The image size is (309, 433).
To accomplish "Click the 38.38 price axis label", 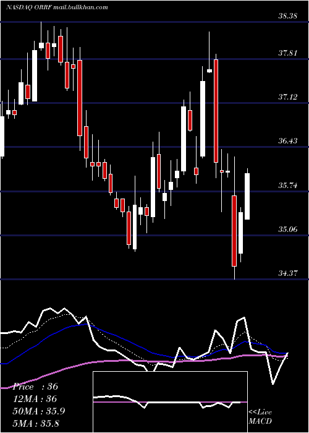I will click(287, 15).
